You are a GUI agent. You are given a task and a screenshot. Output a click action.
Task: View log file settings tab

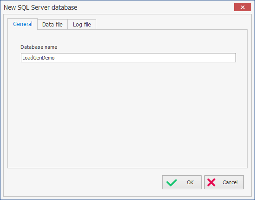(x=82, y=25)
